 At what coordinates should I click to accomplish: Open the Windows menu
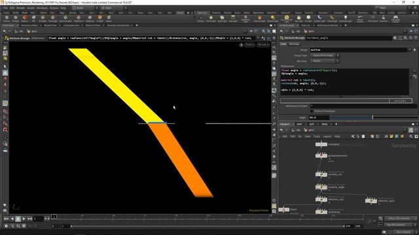point(42,8)
